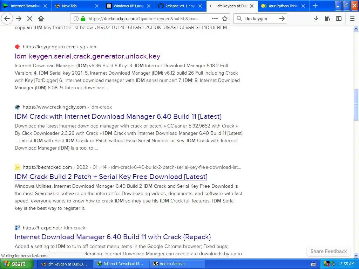Image resolution: width=359 pixels, height=269 pixels.
Task: Bookmark this page with the star icon
Action: point(225,19)
